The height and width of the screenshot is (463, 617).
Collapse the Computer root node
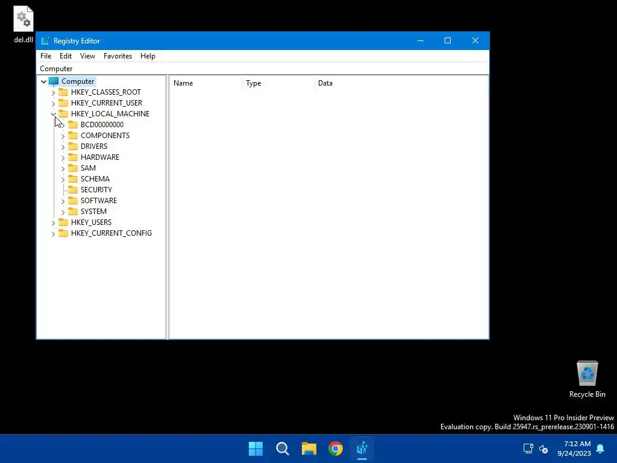click(43, 81)
